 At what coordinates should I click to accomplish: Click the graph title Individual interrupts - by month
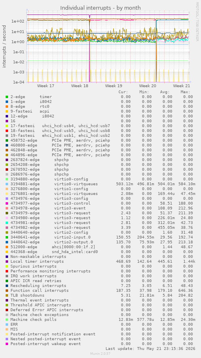(100, 8)
